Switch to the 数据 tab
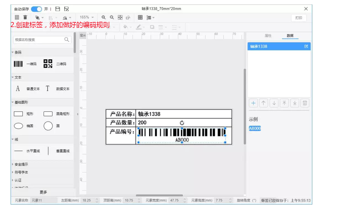This screenshot has width=338, height=209. click(290, 36)
